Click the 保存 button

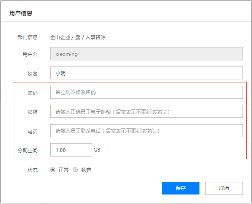tap(180, 188)
